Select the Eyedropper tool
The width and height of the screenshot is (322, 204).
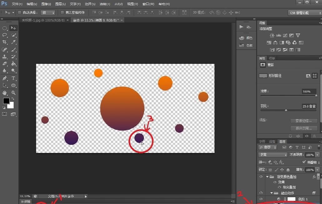coord(14,42)
